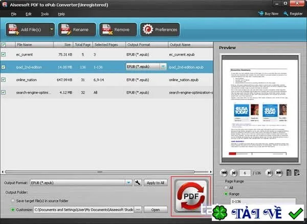The image size is (307, 224).
Task: Select the online_nation file name
Action: [x=27, y=80]
